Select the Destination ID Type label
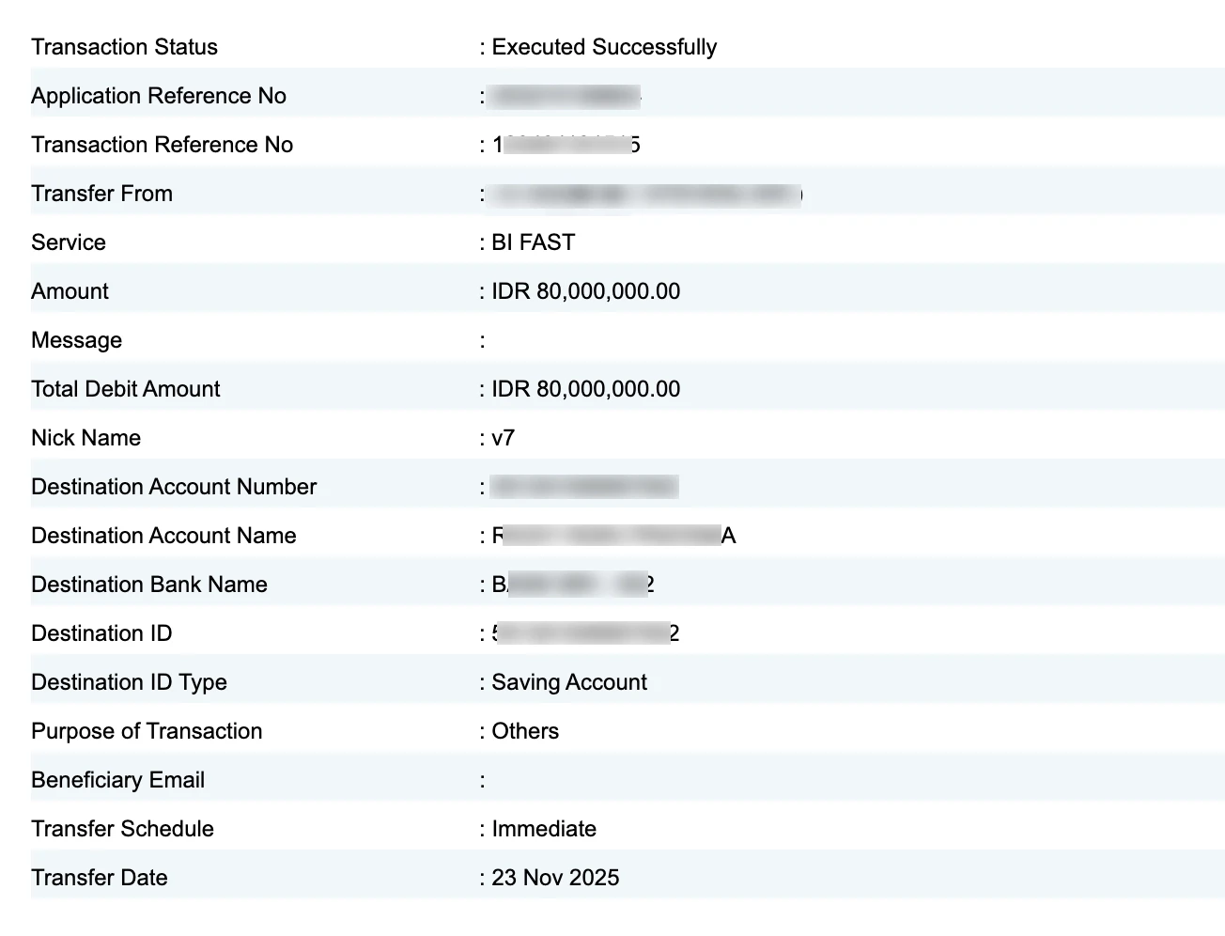 click(x=129, y=682)
